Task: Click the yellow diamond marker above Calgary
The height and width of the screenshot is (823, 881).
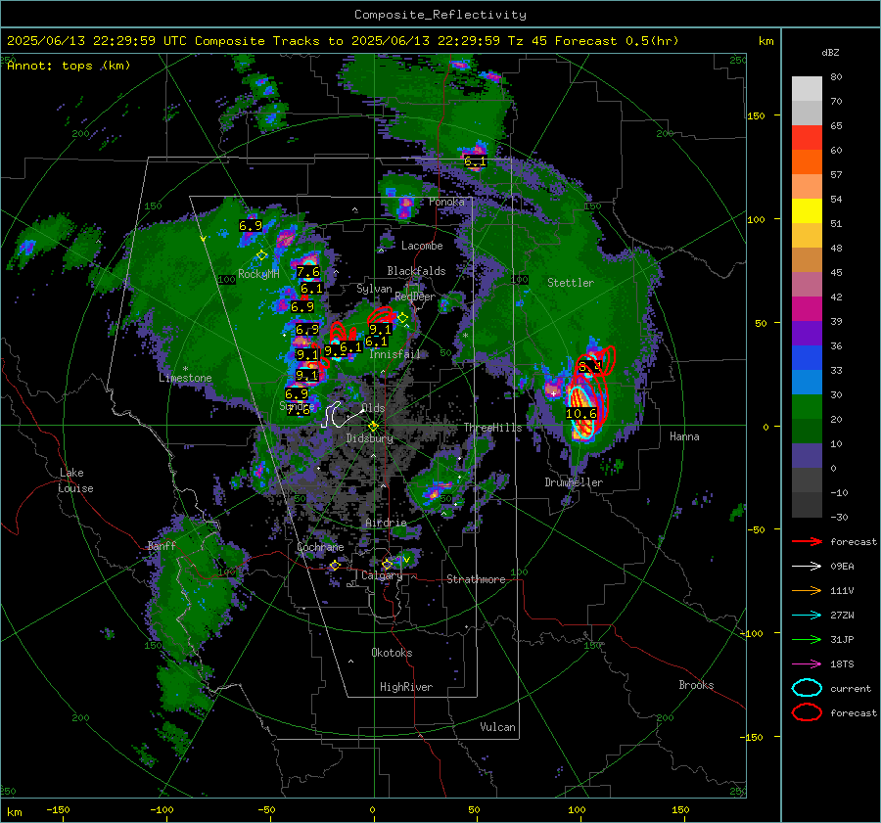Action: pyautogui.click(x=387, y=564)
